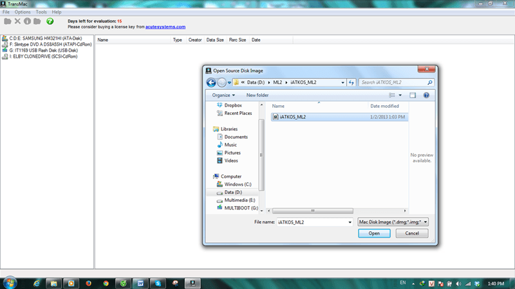This screenshot has width=515, height=289.
Task: Click the horizontal scrollbar in file list
Action: [313, 211]
